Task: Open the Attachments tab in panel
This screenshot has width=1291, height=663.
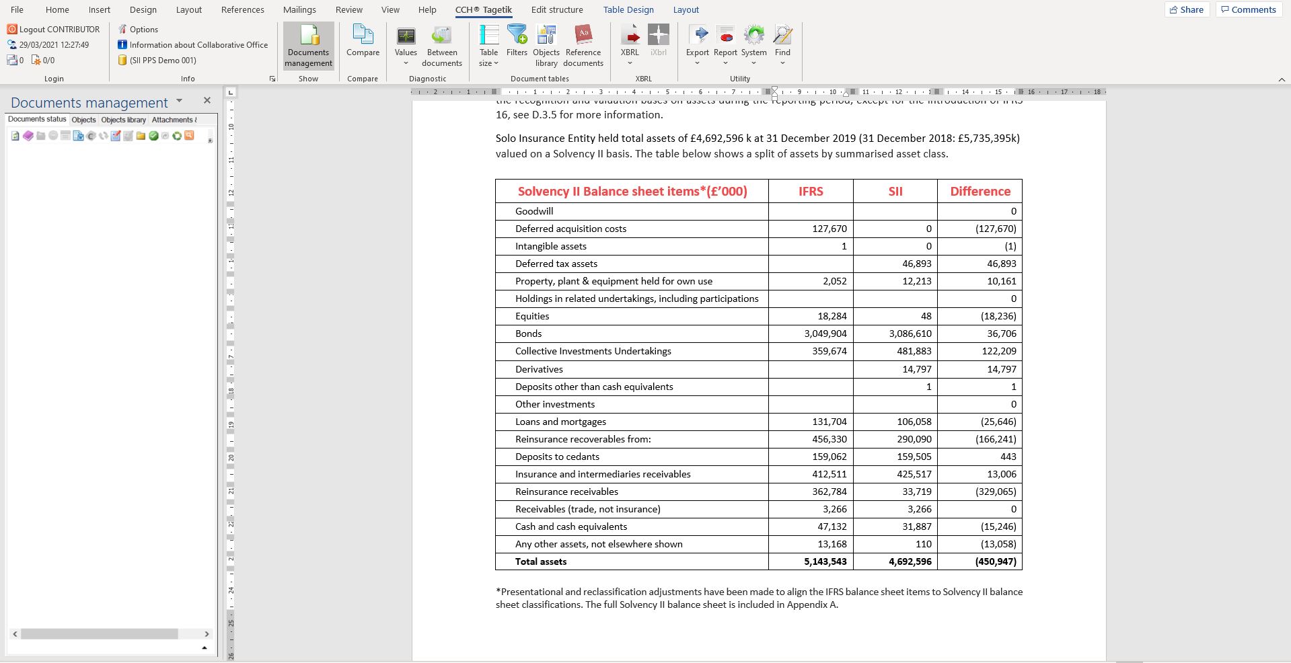Action: tap(174, 120)
